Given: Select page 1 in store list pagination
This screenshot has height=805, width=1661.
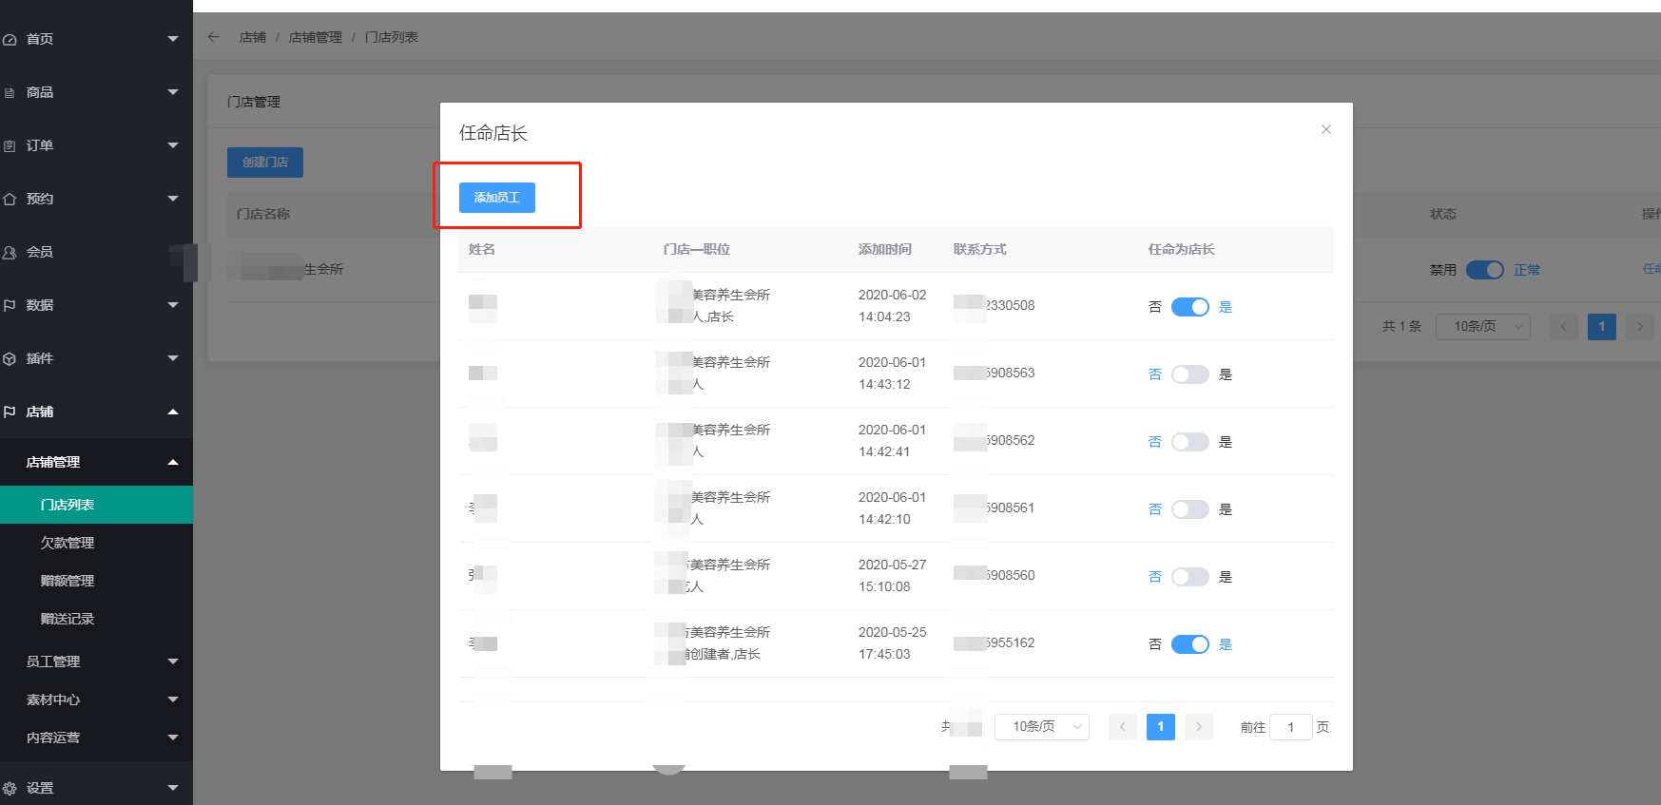Looking at the screenshot, I should (1601, 327).
